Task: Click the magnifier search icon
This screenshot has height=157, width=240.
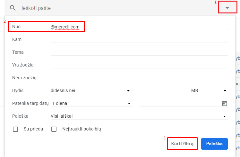Action: pyautogui.click(x=13, y=8)
